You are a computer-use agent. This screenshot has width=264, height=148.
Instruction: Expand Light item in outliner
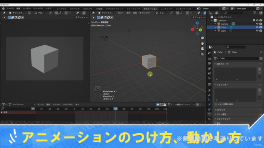215,31
